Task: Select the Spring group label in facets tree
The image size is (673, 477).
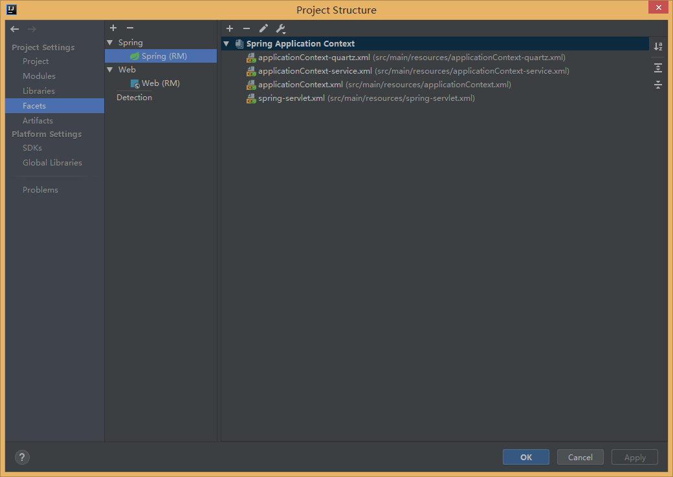Action: (x=131, y=43)
